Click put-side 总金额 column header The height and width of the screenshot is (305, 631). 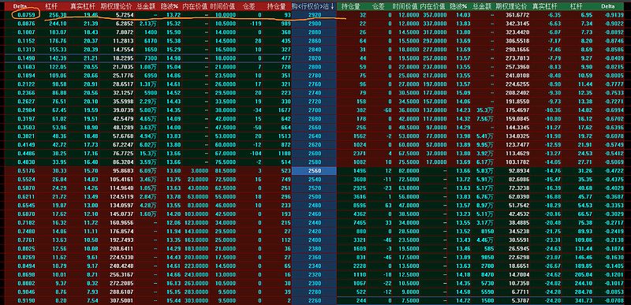tap(482, 6)
